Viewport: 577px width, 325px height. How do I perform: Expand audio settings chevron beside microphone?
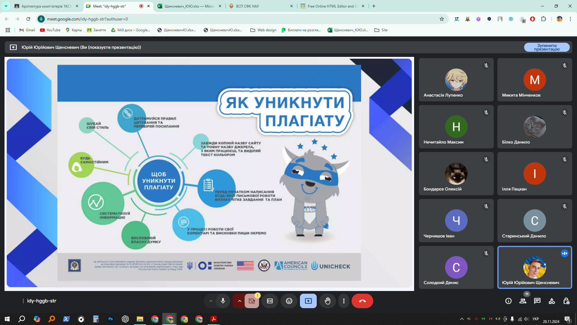click(x=211, y=301)
